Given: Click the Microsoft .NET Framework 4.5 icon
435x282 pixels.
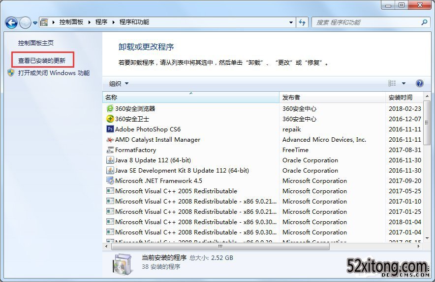Looking at the screenshot, I should tap(110, 180).
